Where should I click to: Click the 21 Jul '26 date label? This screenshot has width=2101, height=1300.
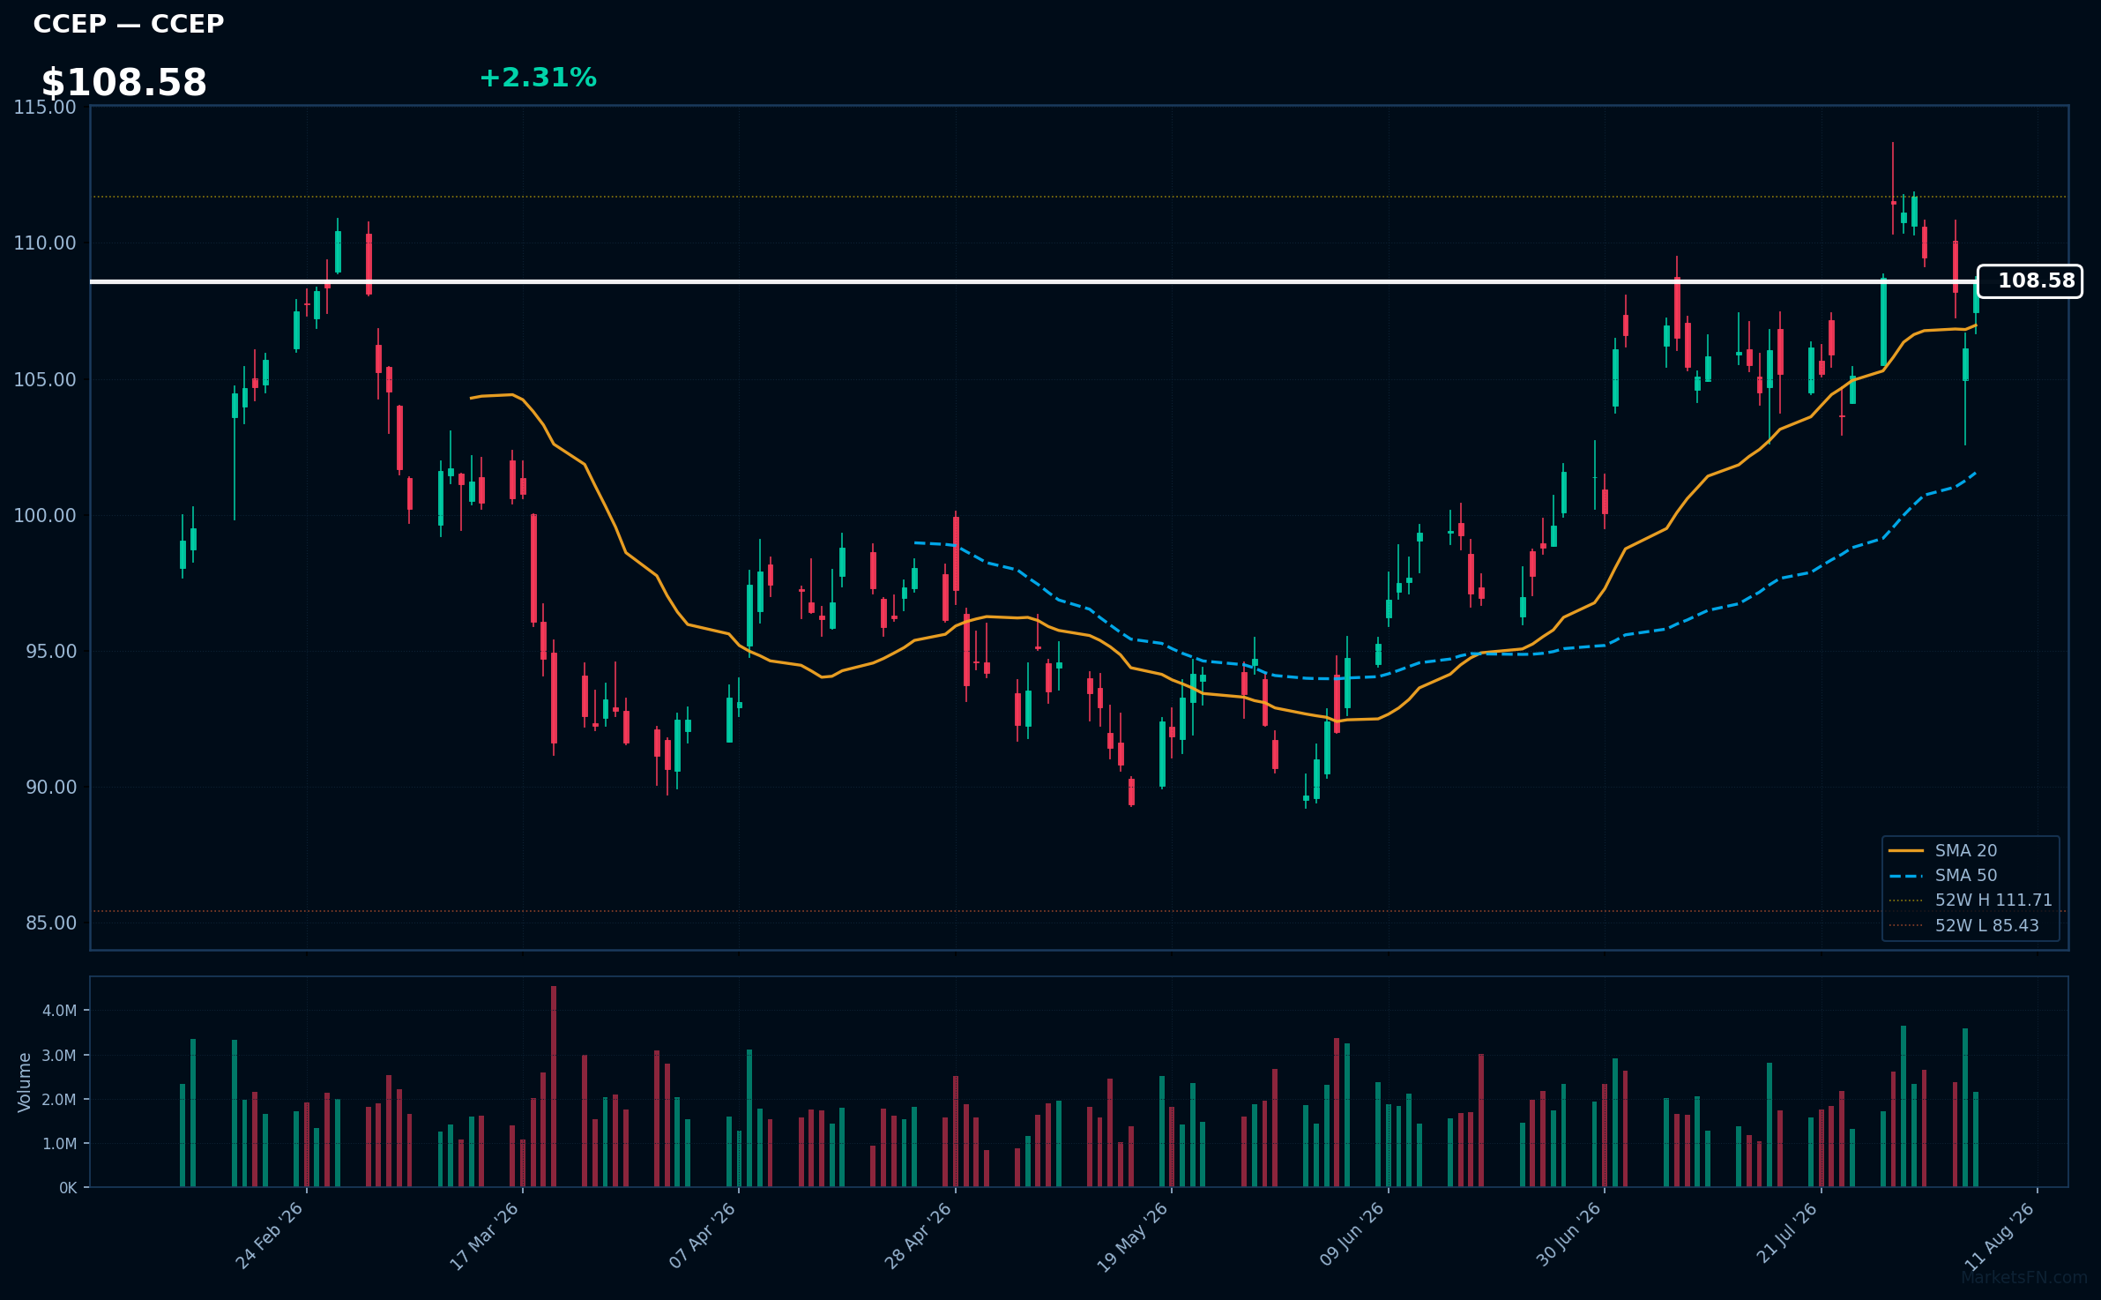[x=1786, y=1233]
